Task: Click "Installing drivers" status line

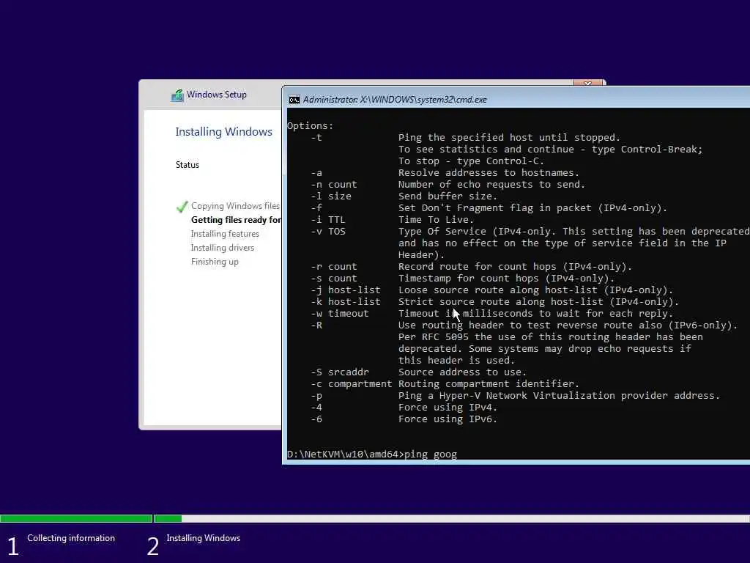Action: coord(223,248)
